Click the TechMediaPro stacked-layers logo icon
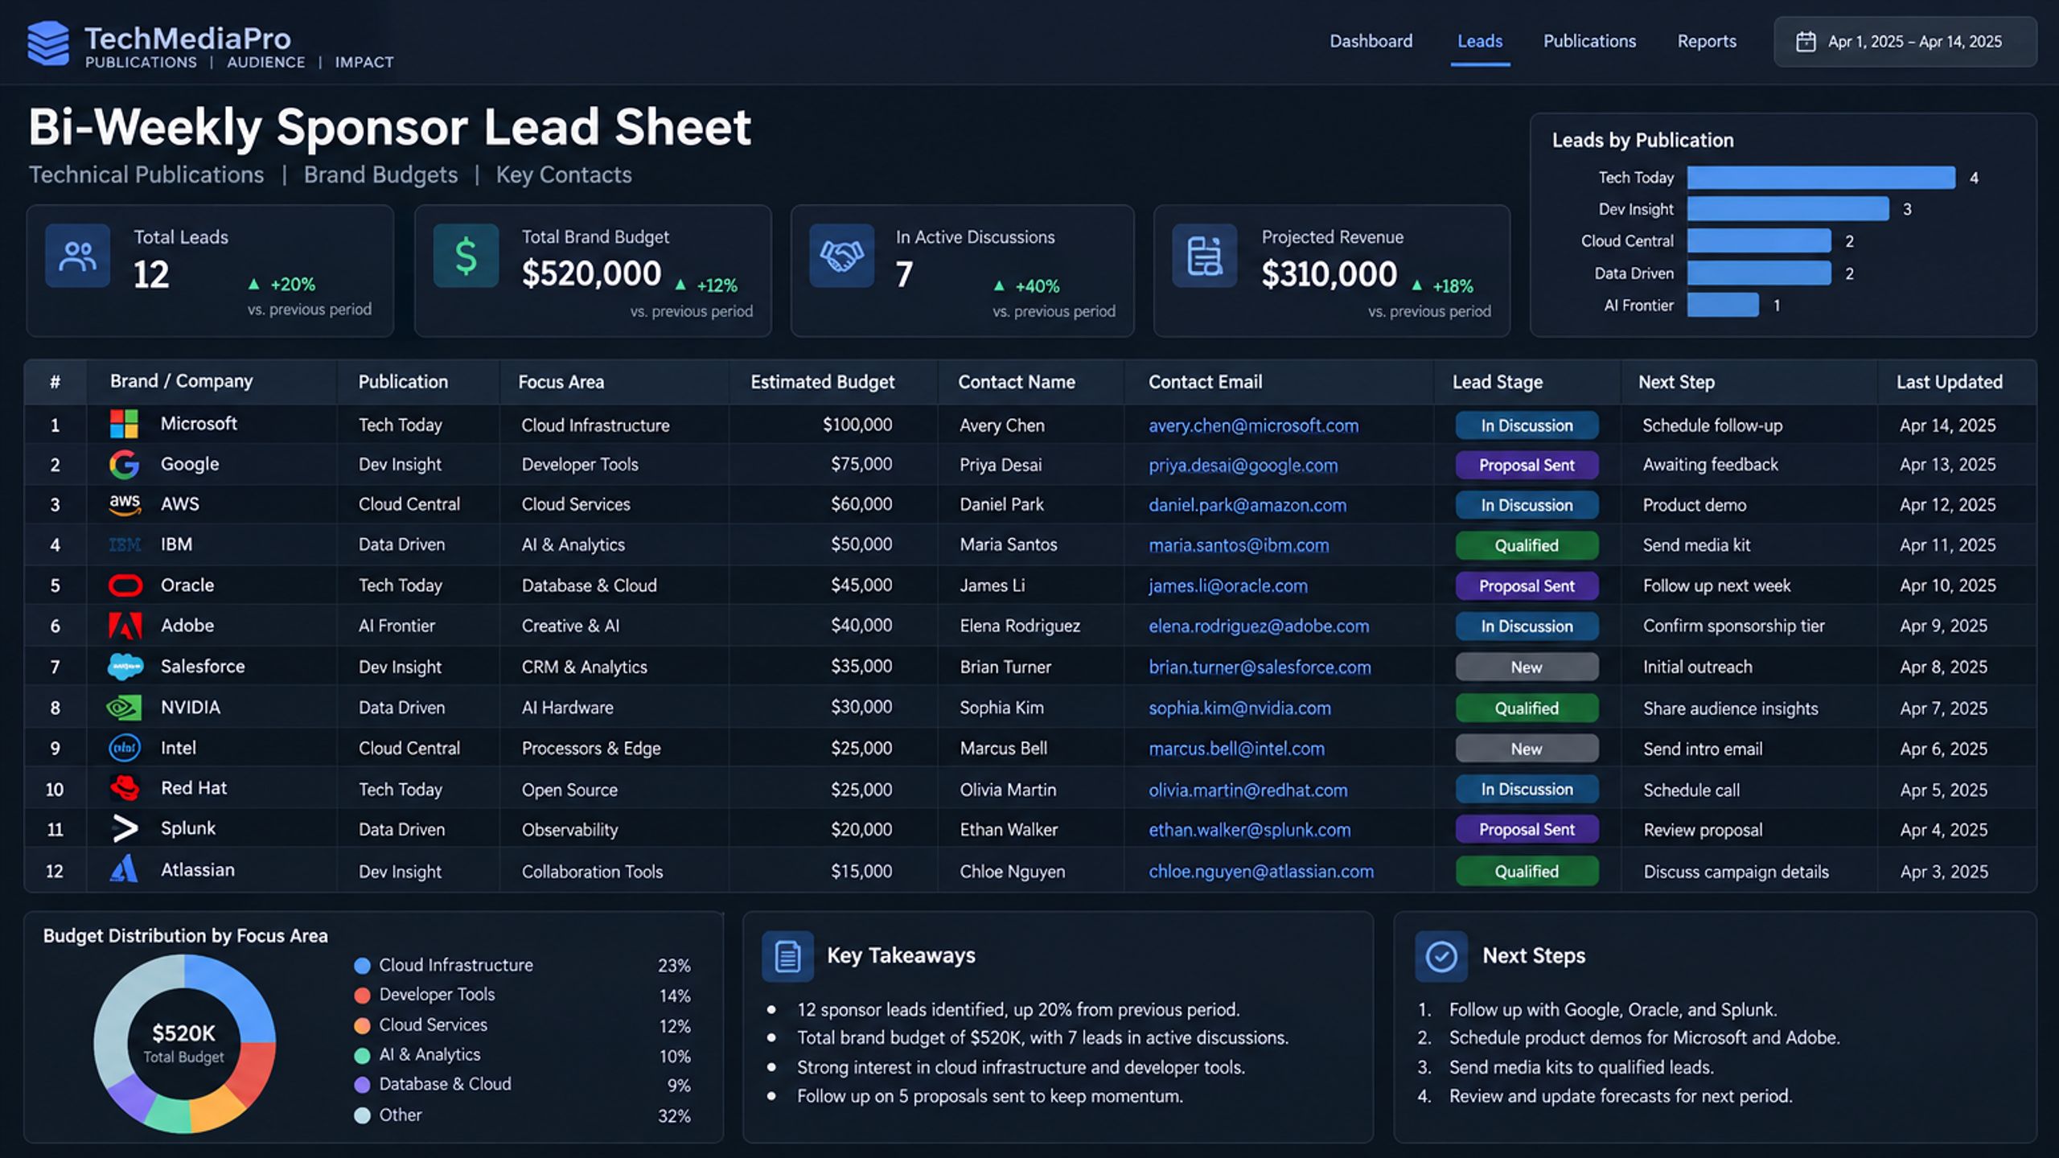This screenshot has width=2059, height=1158. pyautogui.click(x=48, y=43)
